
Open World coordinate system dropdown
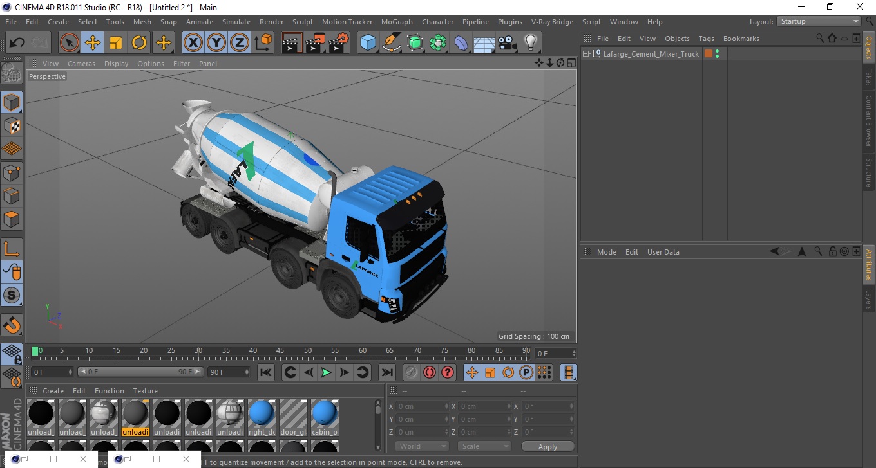pyautogui.click(x=422, y=446)
